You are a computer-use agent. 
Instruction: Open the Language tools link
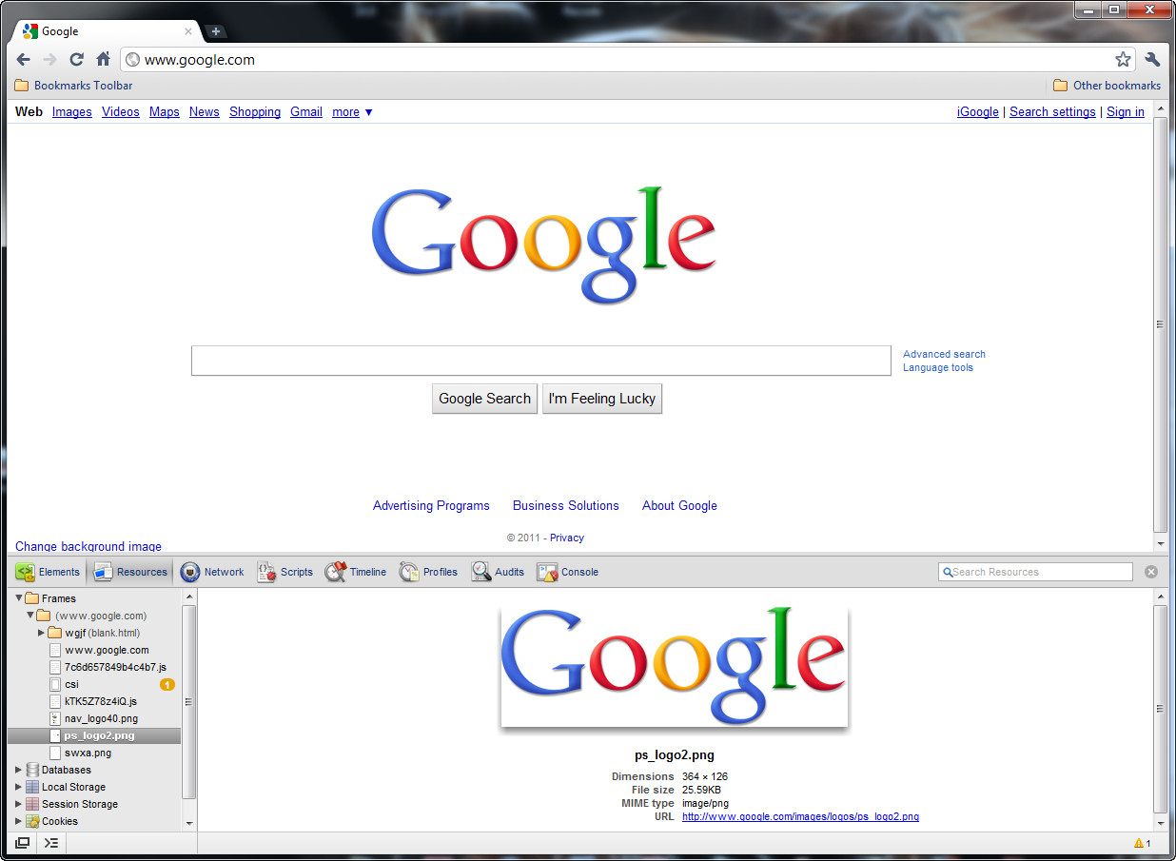938,368
